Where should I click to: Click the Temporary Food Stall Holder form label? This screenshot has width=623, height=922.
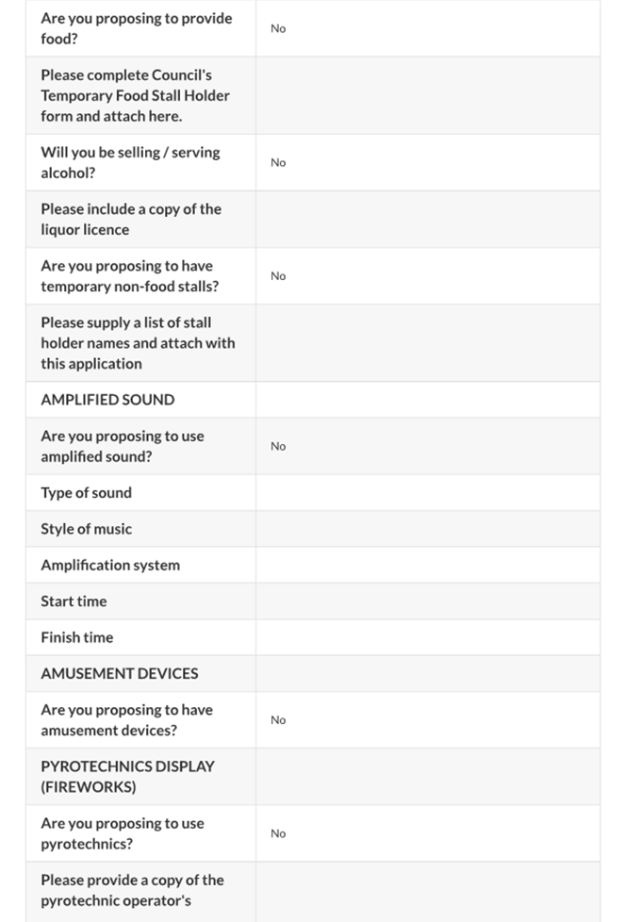coord(135,95)
